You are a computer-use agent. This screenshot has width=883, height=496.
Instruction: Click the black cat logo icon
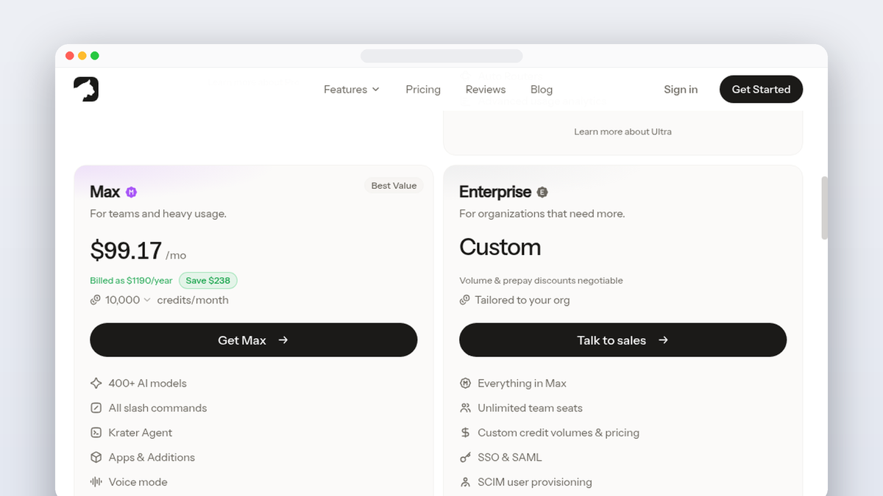[x=86, y=89]
